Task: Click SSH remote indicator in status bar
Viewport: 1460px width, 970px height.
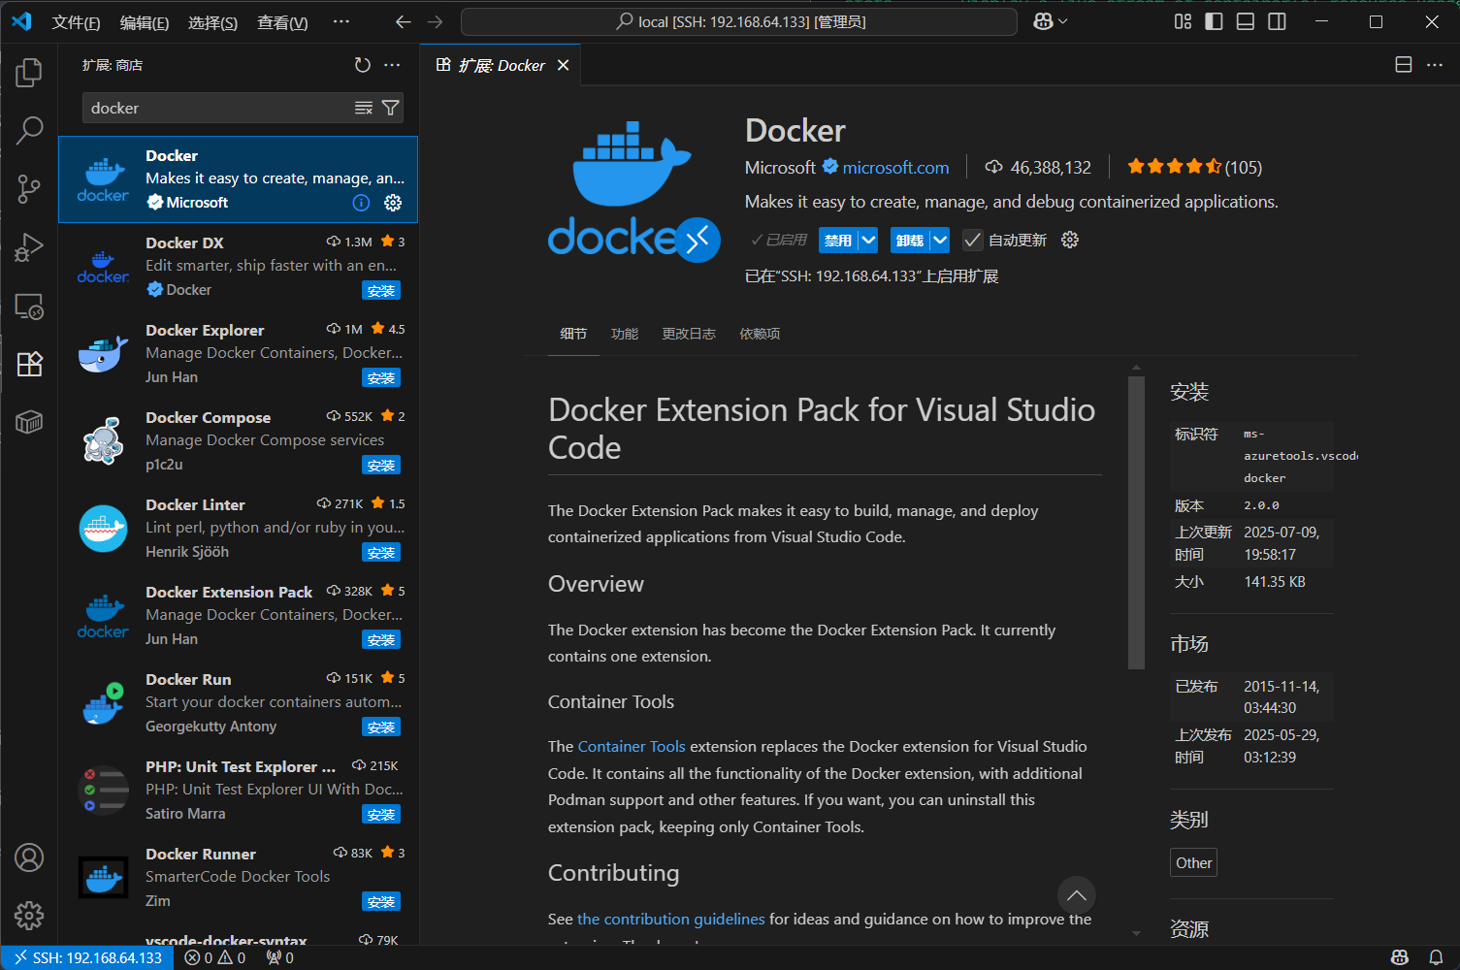Action: tap(87, 957)
